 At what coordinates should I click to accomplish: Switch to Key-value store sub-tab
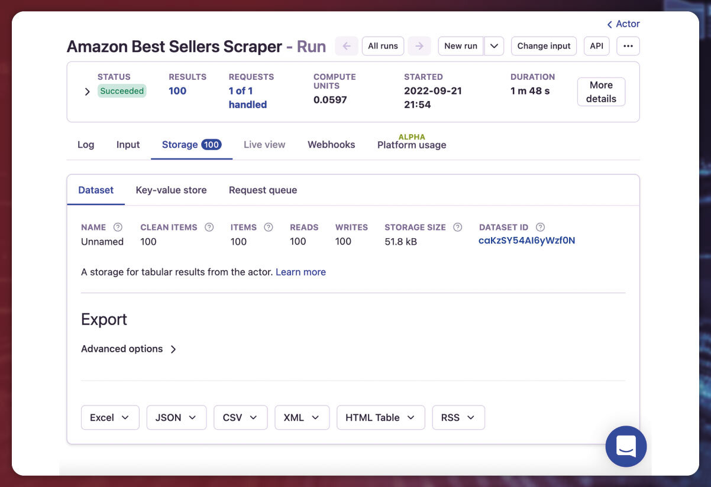click(x=171, y=190)
